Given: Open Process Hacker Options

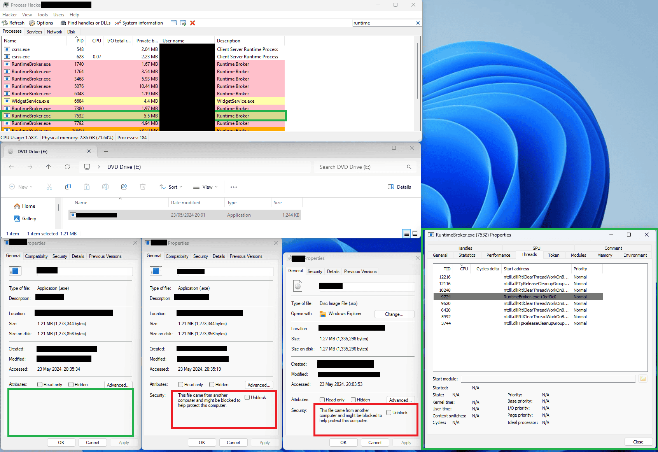Looking at the screenshot, I should 41,23.
